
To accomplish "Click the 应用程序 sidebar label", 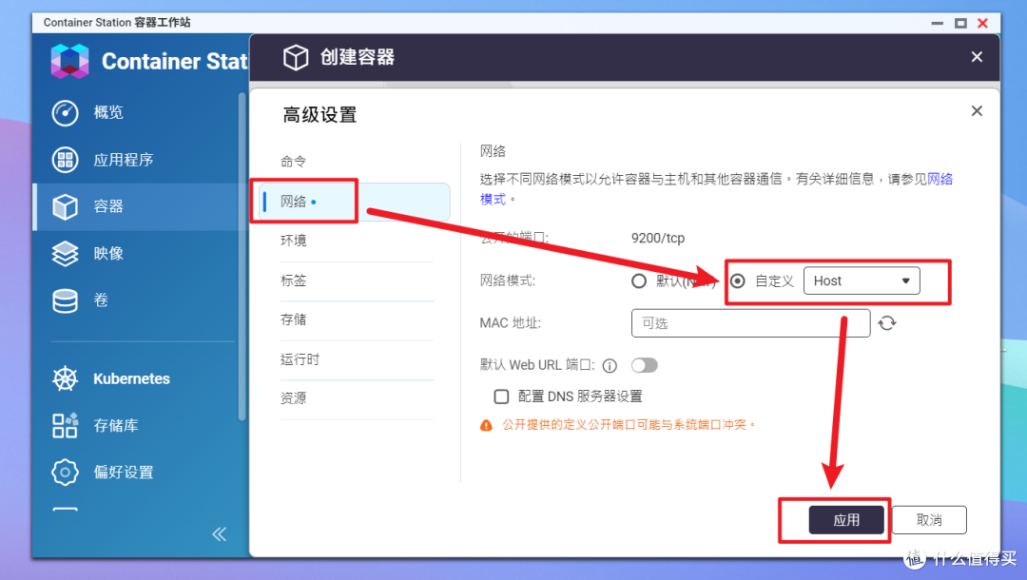I will 124,160.
